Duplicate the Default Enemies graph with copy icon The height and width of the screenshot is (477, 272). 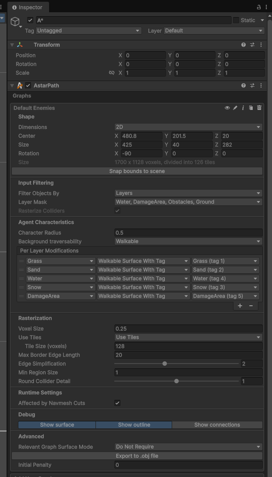pos(251,108)
